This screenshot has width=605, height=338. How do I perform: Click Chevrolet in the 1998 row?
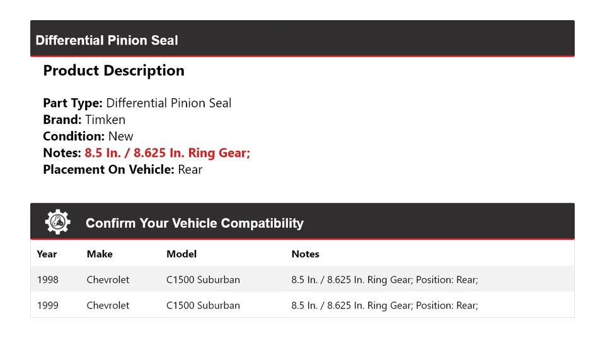(x=108, y=279)
